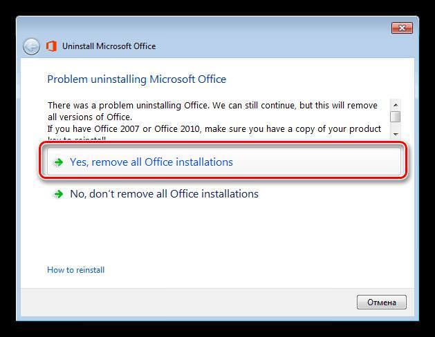Screen dimensions: 435x337
Task: Click the Uninstall Microsoft Office title text
Action: click(109, 46)
